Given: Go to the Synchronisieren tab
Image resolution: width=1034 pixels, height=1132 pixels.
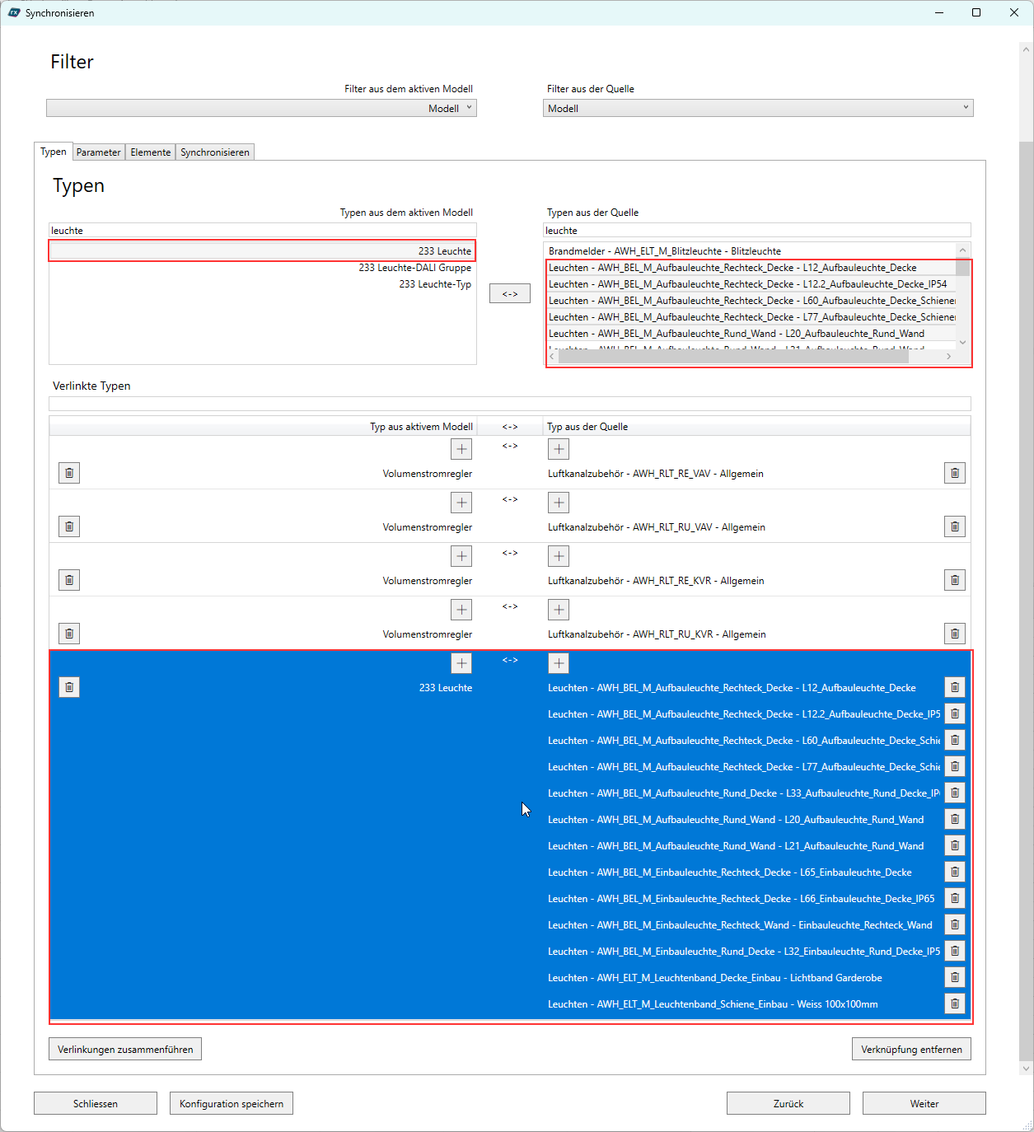Looking at the screenshot, I should click(x=214, y=152).
